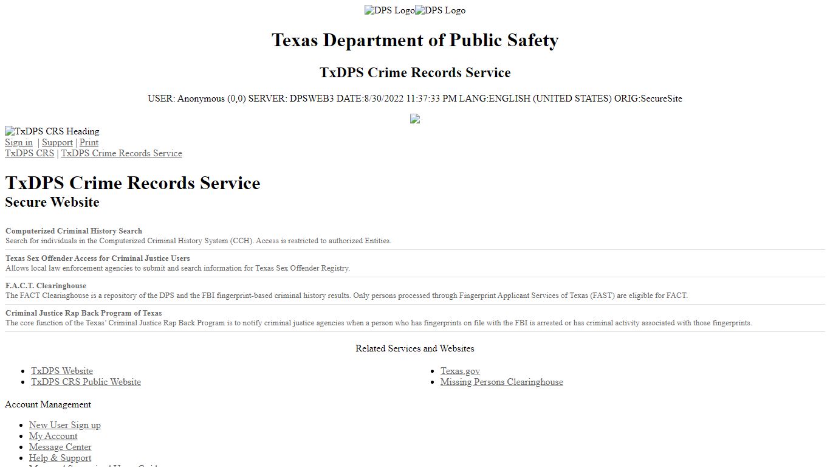Visit TxDPS CRS Public Website link

tap(86, 382)
